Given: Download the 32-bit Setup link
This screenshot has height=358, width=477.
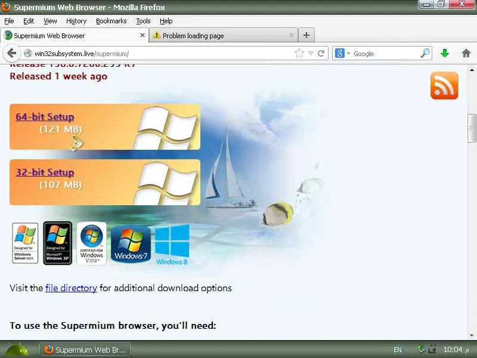Looking at the screenshot, I should (45, 172).
